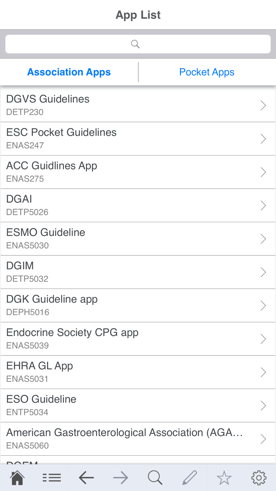
Task: Open favorites with the star icon
Action: click(224, 477)
